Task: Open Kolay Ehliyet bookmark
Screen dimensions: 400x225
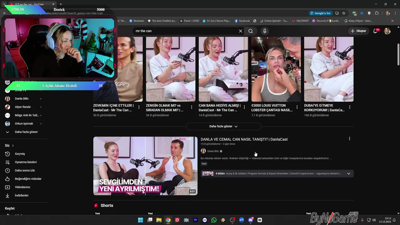Action: 358,21
